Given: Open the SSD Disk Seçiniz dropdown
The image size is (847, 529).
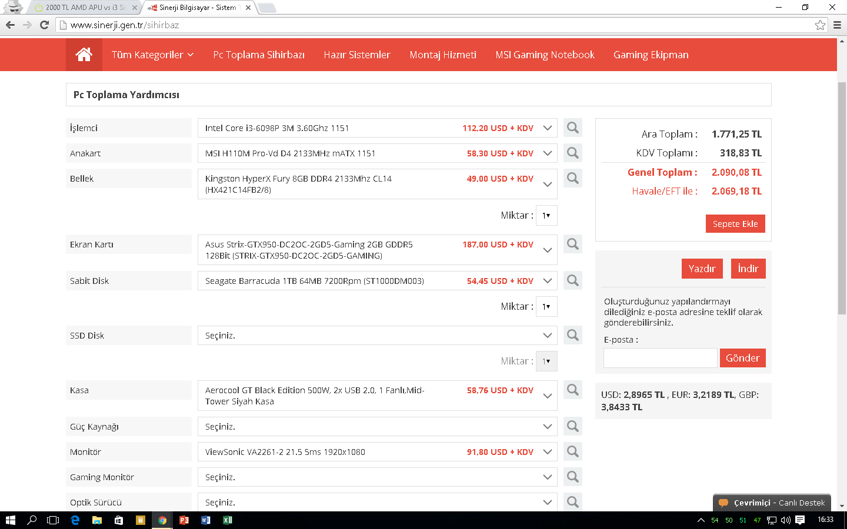Looking at the screenshot, I should 377,336.
